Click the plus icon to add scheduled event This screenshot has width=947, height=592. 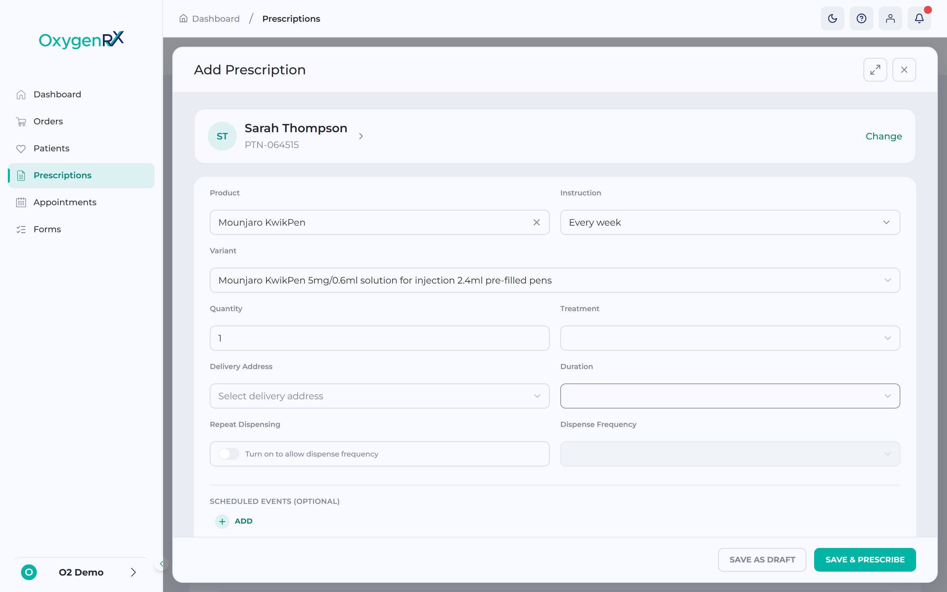[x=222, y=521]
